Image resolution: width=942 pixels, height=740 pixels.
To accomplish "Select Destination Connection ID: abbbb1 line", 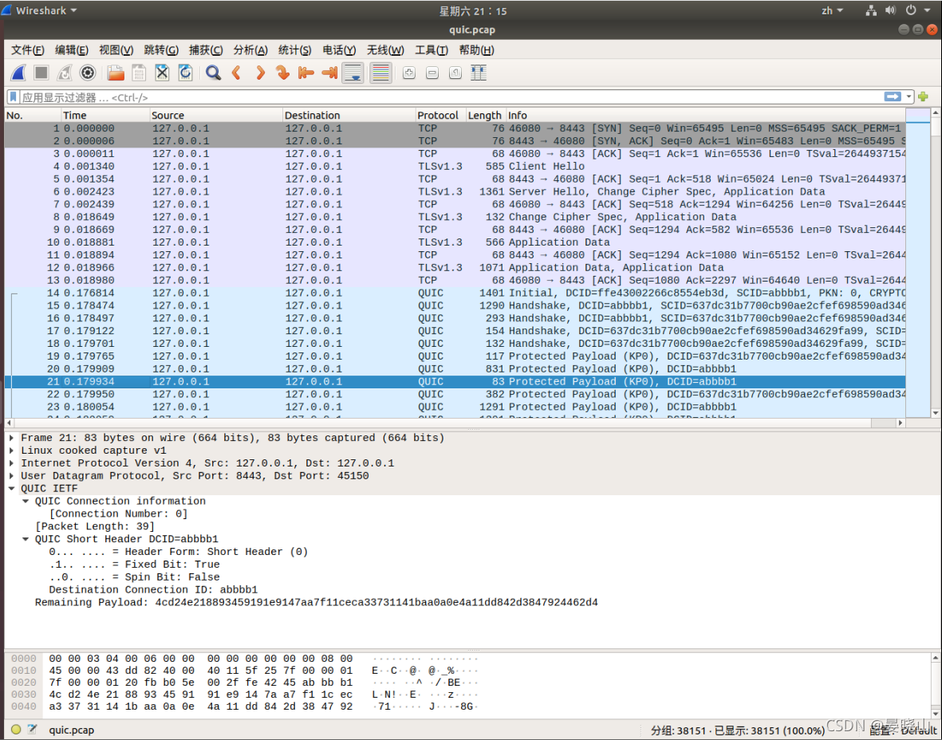I will tap(153, 590).
